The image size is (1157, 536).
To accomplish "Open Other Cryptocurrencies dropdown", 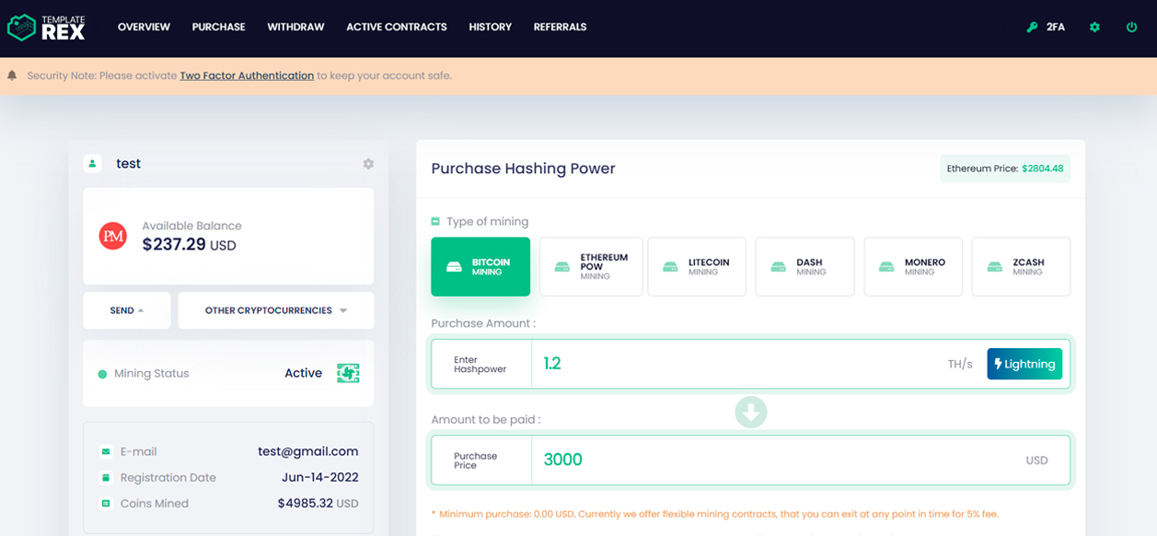I will 276,310.
